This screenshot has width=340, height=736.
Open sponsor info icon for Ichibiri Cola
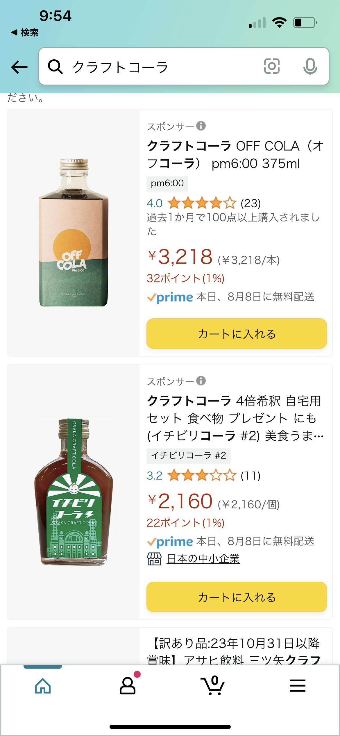201,380
